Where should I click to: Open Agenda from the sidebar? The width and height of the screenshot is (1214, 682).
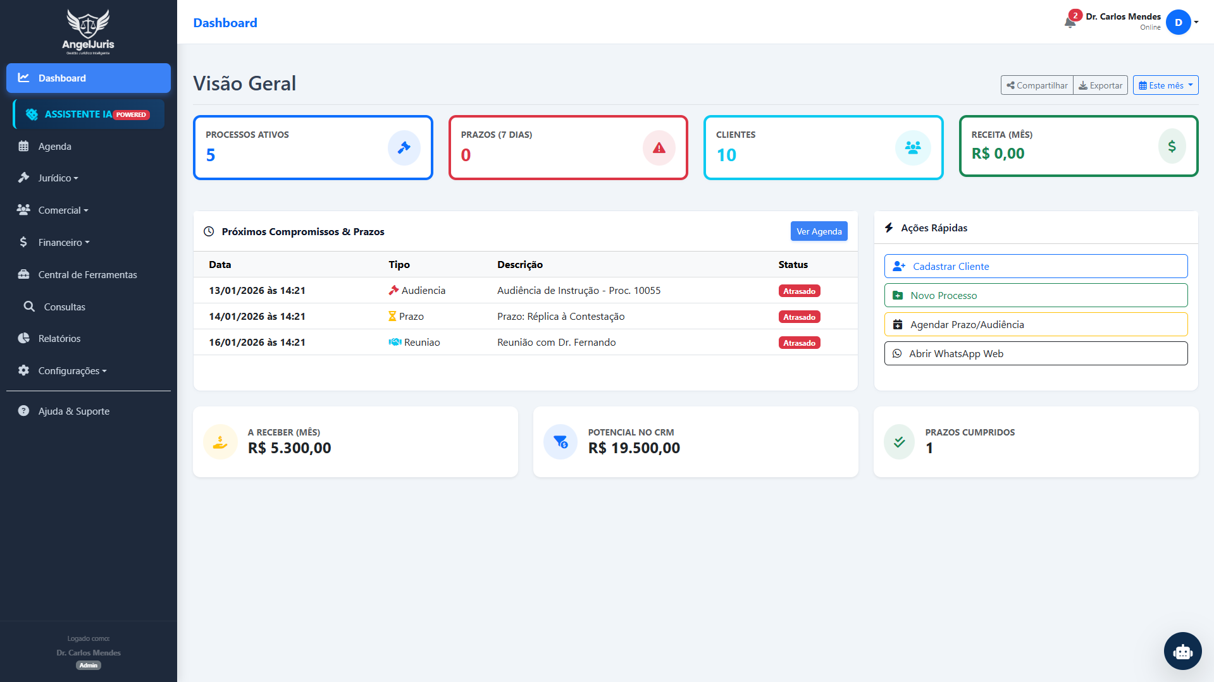click(x=54, y=147)
